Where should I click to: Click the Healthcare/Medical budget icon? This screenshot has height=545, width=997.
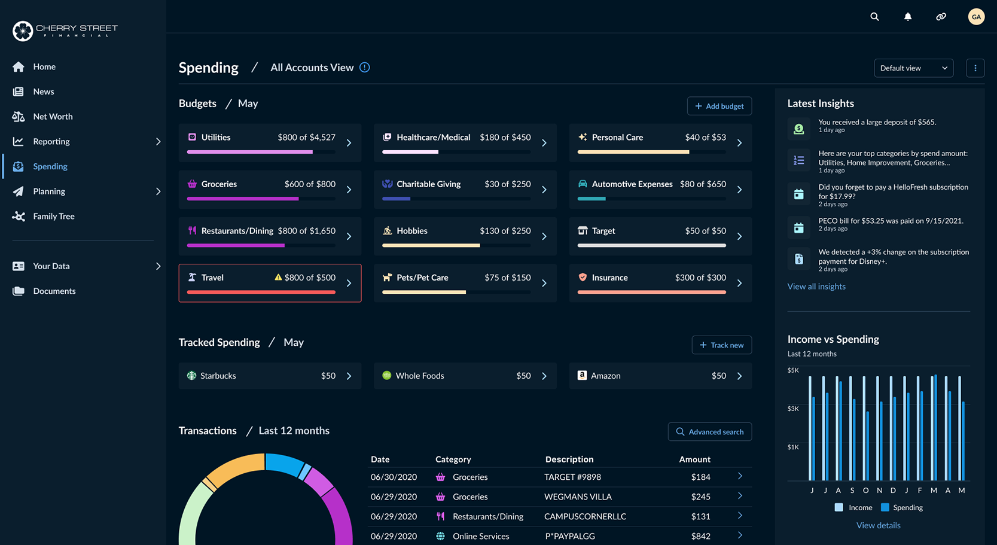387,137
